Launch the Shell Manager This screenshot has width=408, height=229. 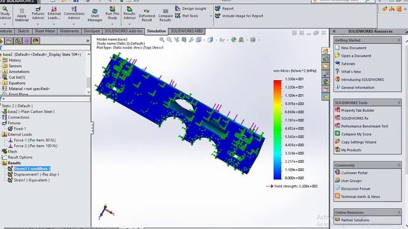pyautogui.click(x=95, y=15)
